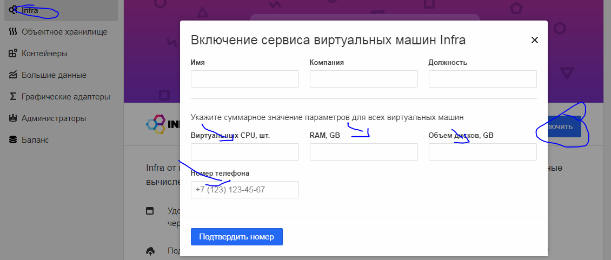Open Infra in the sidebar

(61, 10)
